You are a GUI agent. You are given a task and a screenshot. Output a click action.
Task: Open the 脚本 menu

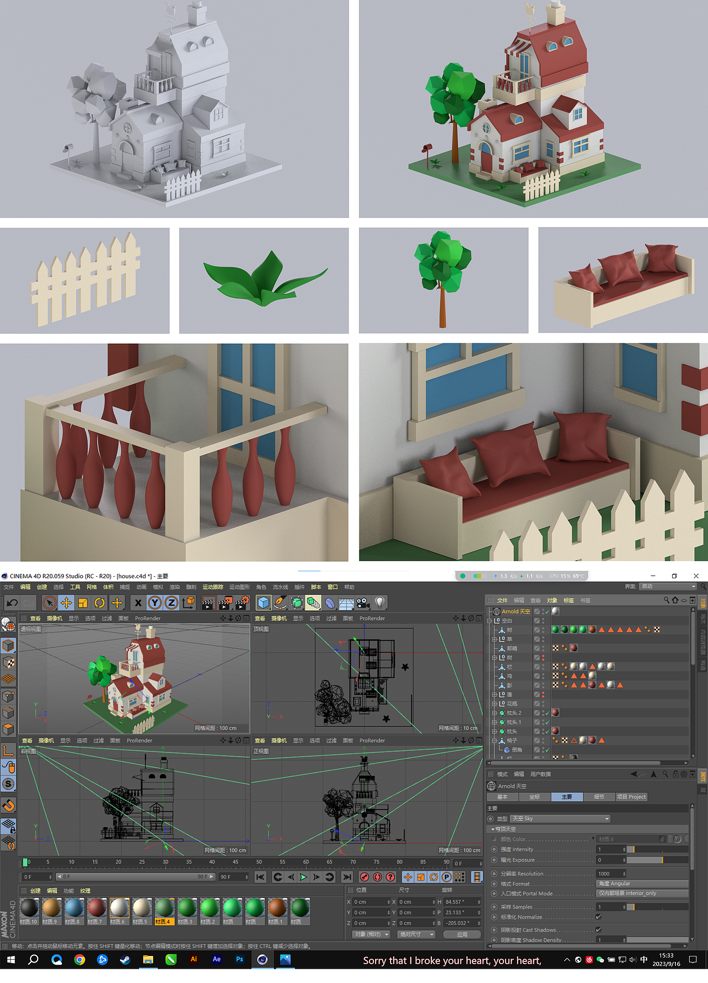pos(316,587)
